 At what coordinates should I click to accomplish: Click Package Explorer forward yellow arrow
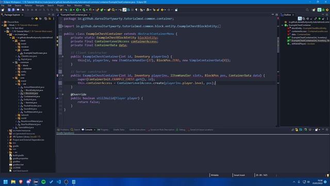tap(37, 19)
